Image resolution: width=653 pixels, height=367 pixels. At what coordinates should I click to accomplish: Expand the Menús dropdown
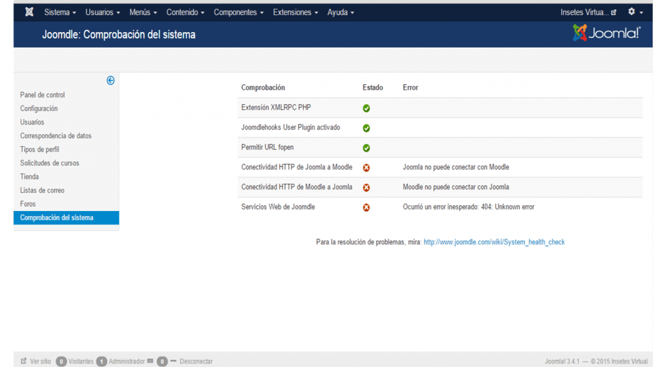[143, 12]
